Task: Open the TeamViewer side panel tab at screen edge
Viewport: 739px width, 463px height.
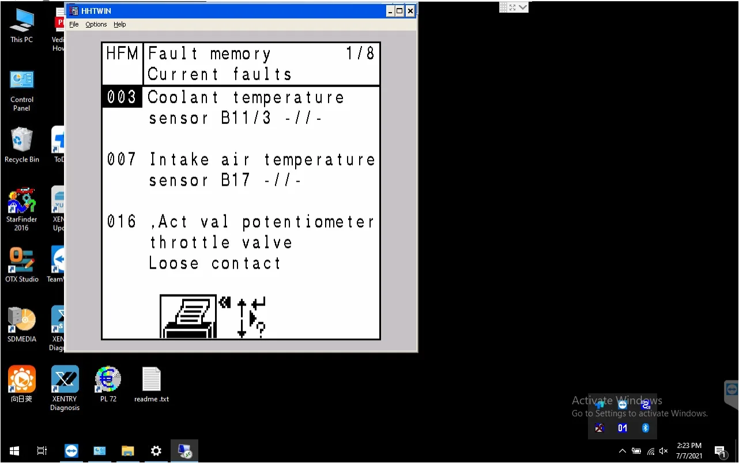Action: point(732,395)
